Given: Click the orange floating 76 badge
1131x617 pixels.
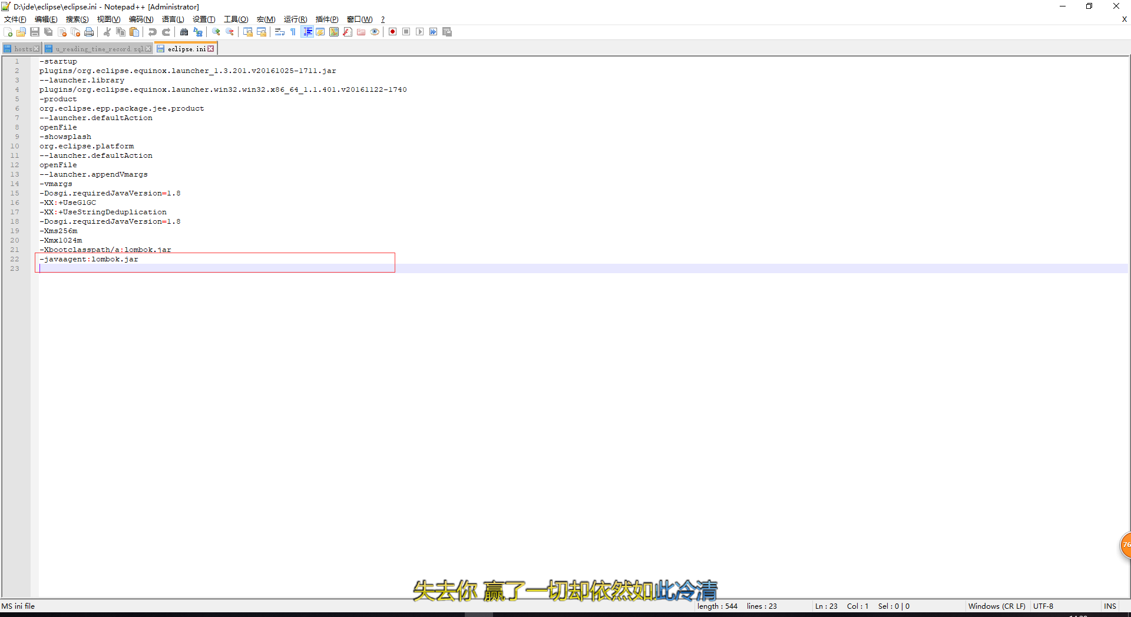Looking at the screenshot, I should point(1126,545).
